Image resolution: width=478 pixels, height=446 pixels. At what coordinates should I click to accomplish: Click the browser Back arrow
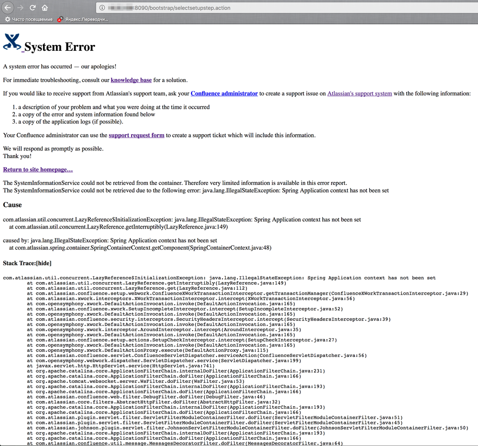tap(8, 8)
